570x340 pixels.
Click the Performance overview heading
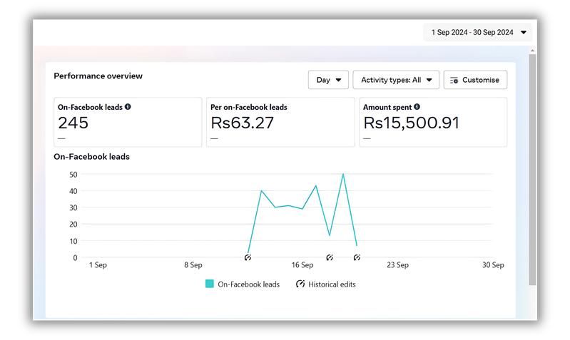98,76
